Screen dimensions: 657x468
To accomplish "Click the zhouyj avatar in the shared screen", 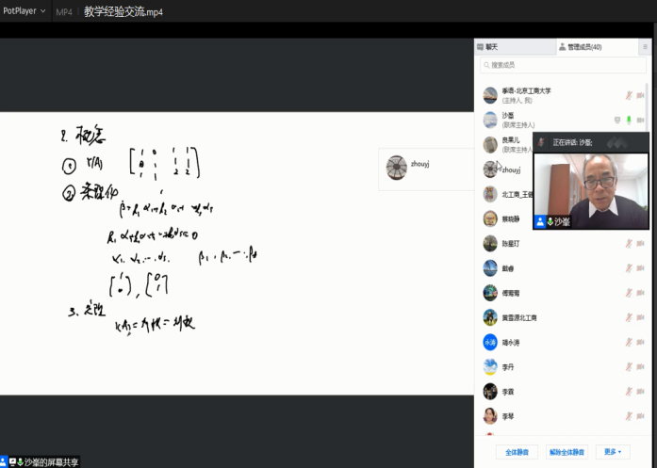I will (397, 168).
